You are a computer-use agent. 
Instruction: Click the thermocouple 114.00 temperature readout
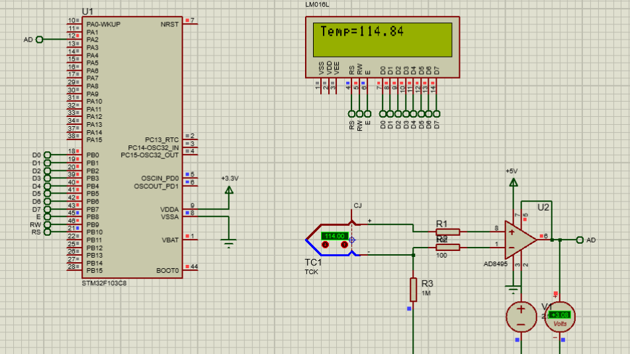click(x=334, y=236)
